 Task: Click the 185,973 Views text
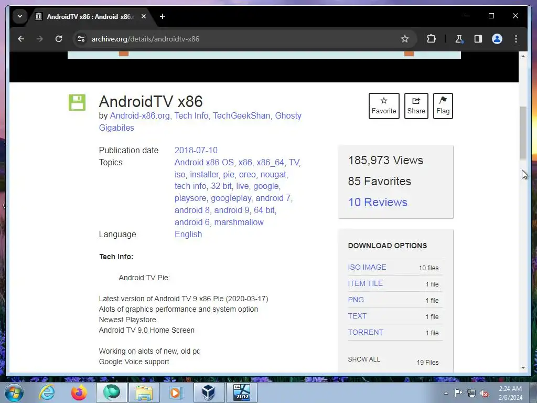385,161
